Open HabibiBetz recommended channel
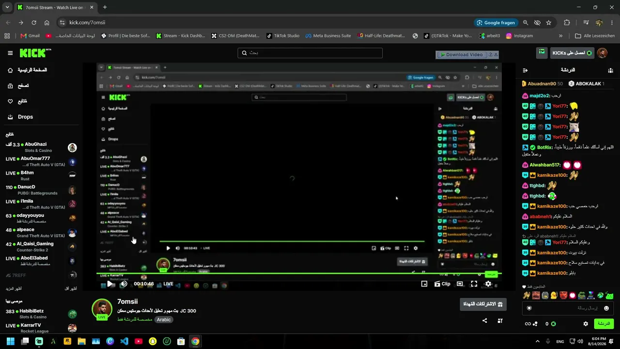Screen dimensions: 620x349 (41, 314)
